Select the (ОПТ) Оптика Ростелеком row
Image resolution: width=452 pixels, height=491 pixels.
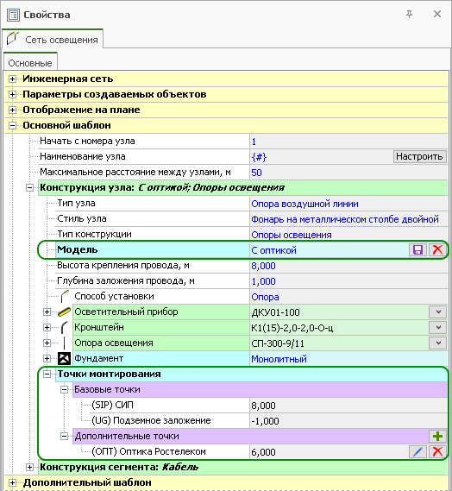point(148,451)
